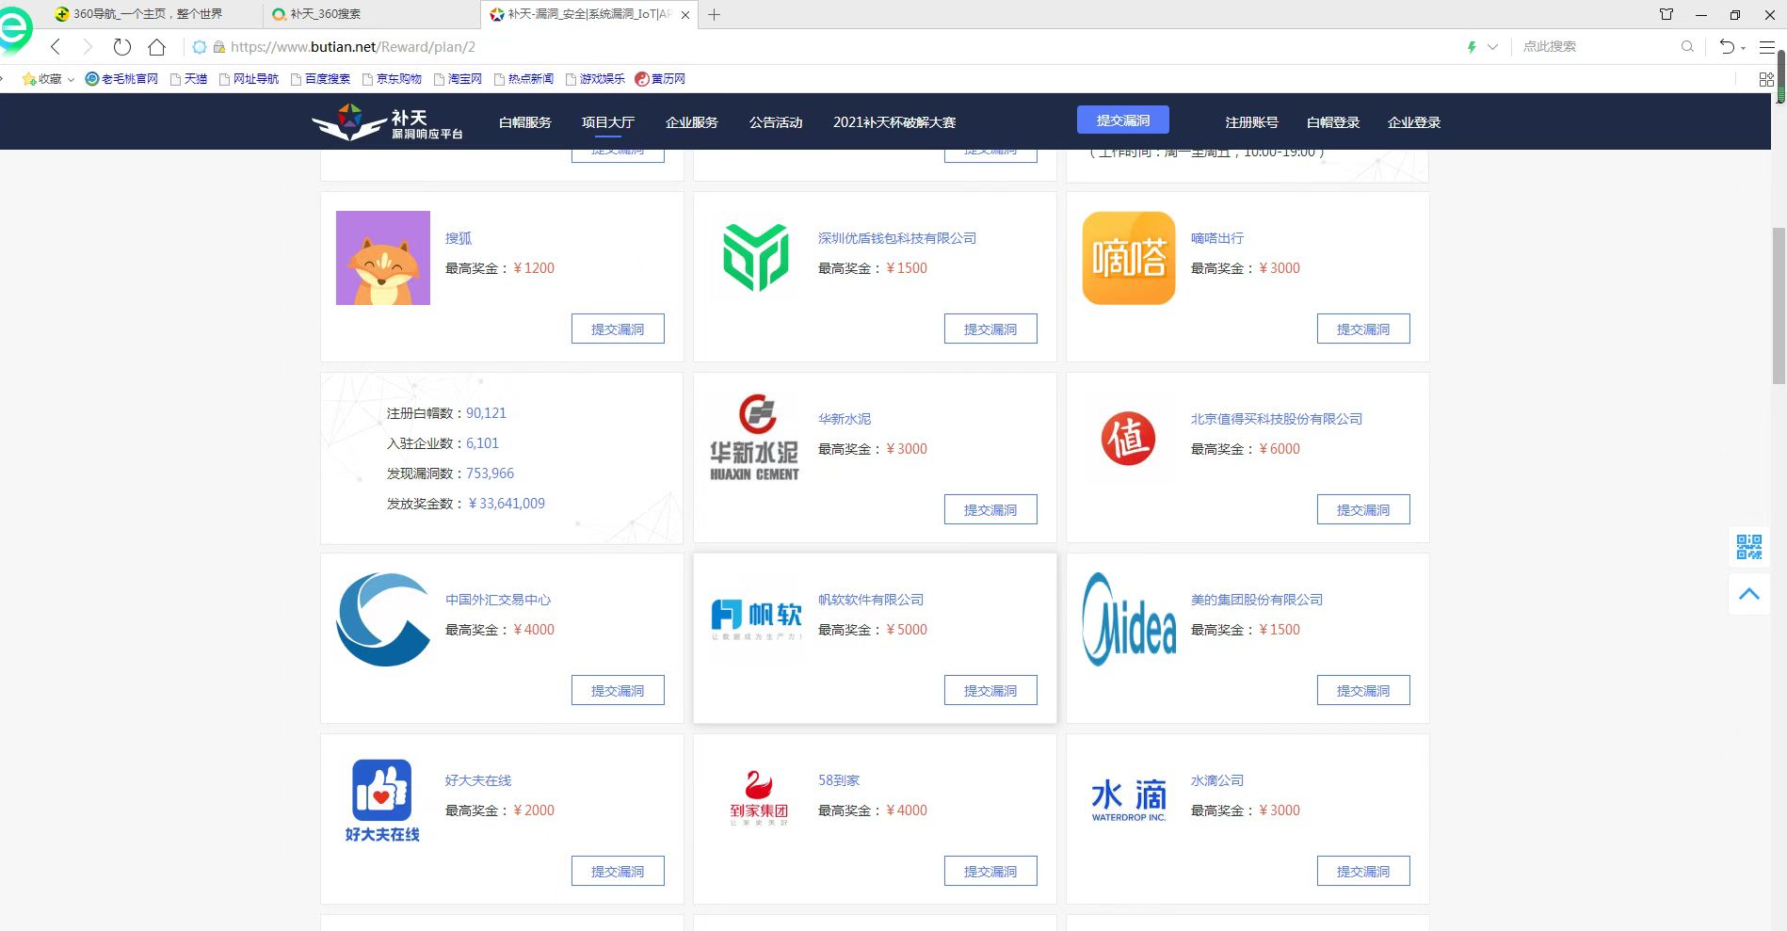Viewport: 1787px width, 931px height.
Task: Expand the 收藏 bookmarks dropdown arrow
Action: click(x=71, y=79)
